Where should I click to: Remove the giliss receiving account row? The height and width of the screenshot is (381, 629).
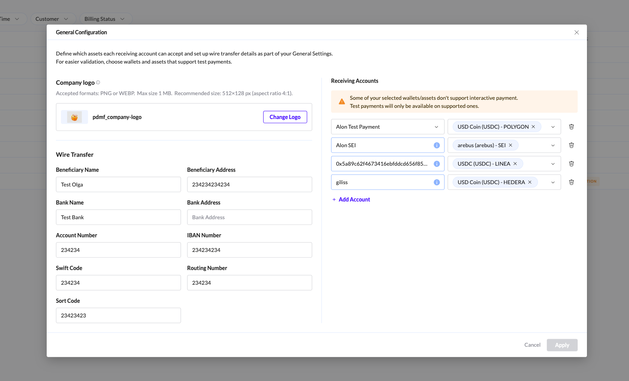coord(571,182)
